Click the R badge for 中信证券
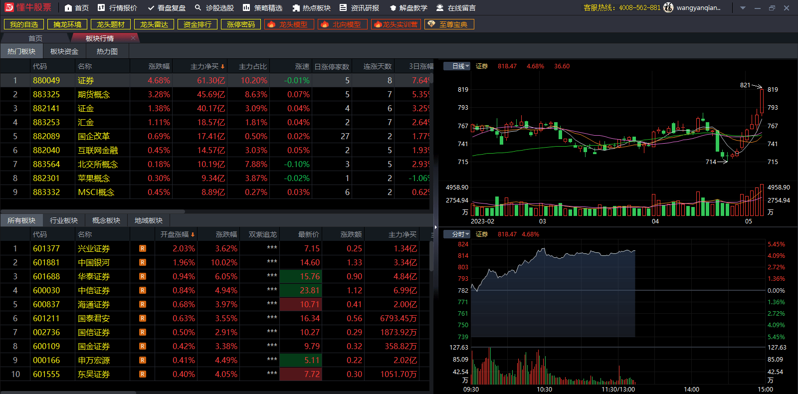The height and width of the screenshot is (394, 798). 143,290
